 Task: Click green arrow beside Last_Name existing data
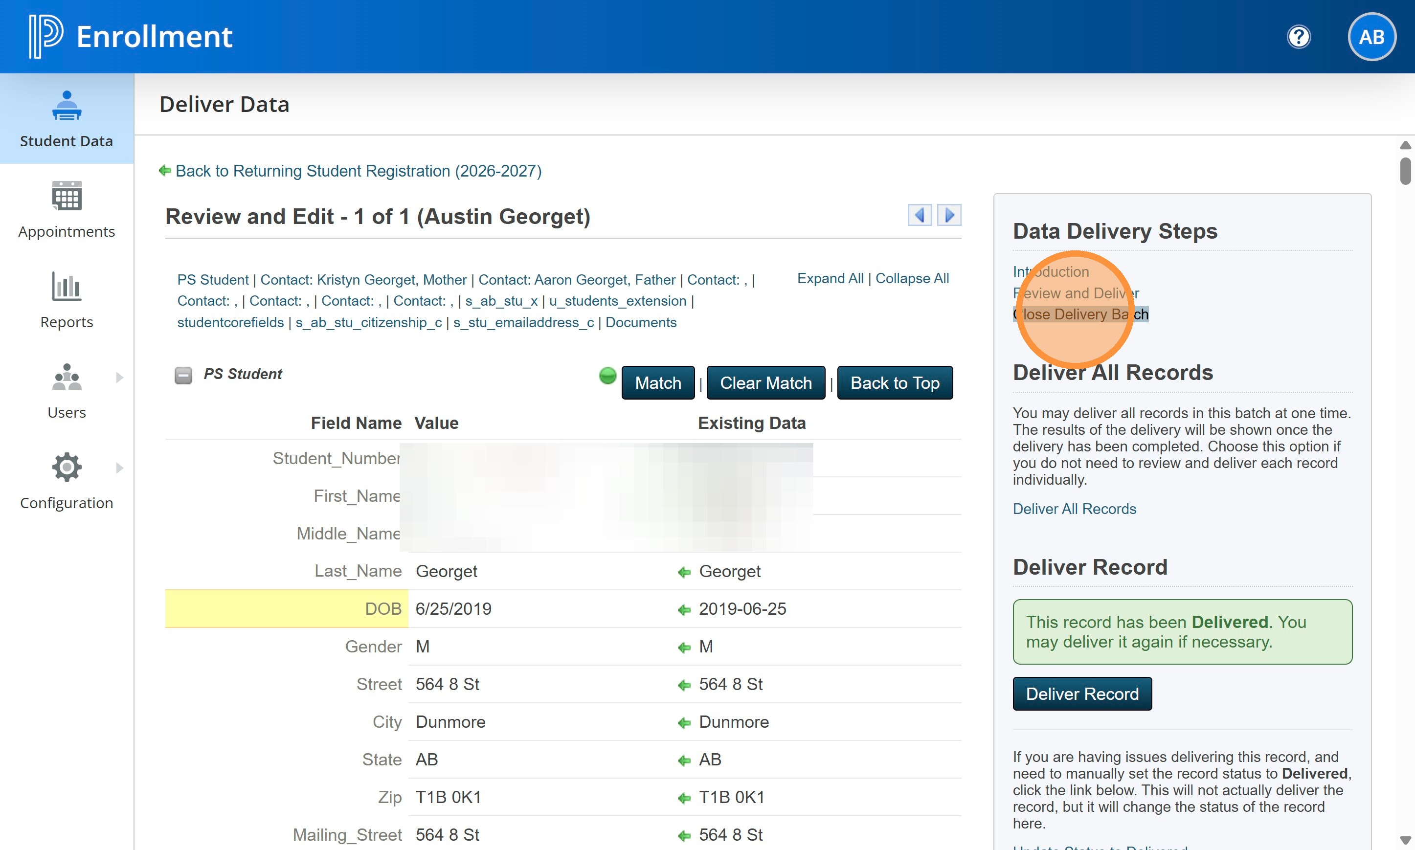tap(684, 572)
